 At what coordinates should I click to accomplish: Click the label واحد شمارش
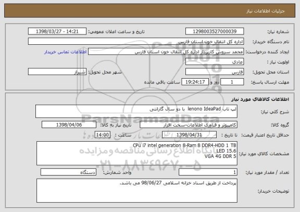coord(117,172)
